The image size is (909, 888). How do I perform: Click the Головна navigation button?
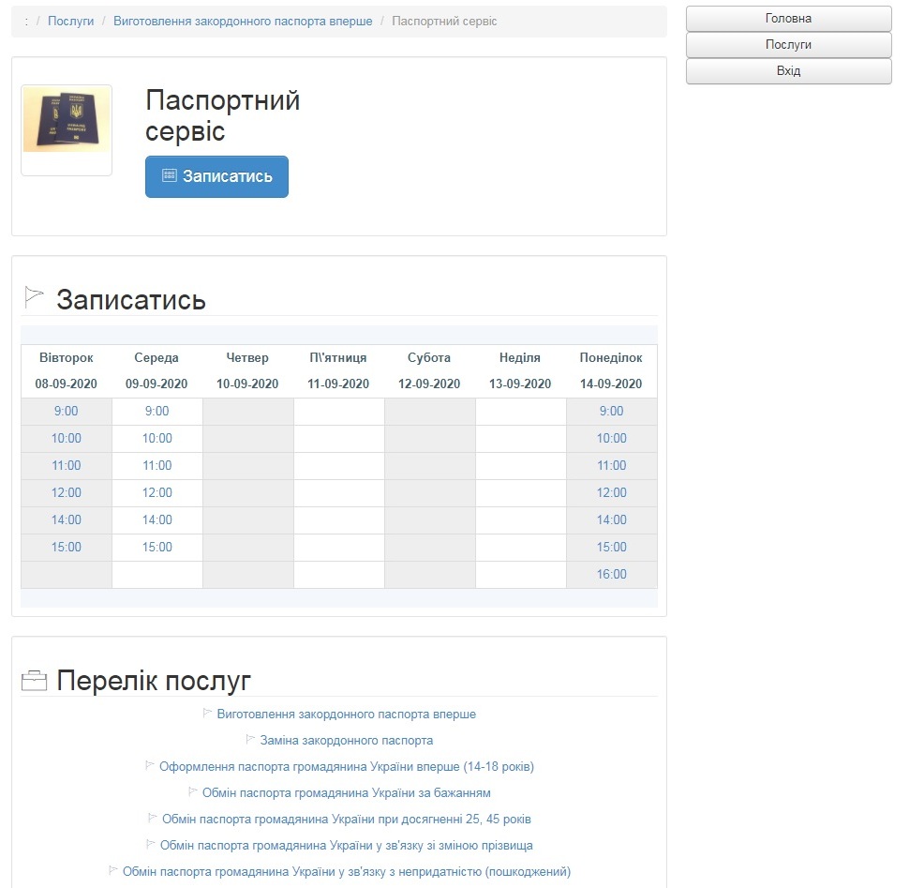(x=788, y=19)
